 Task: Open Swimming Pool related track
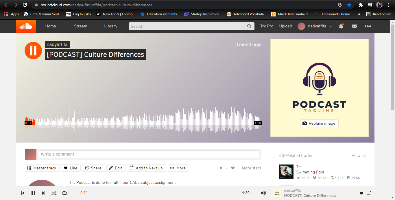click(310, 172)
